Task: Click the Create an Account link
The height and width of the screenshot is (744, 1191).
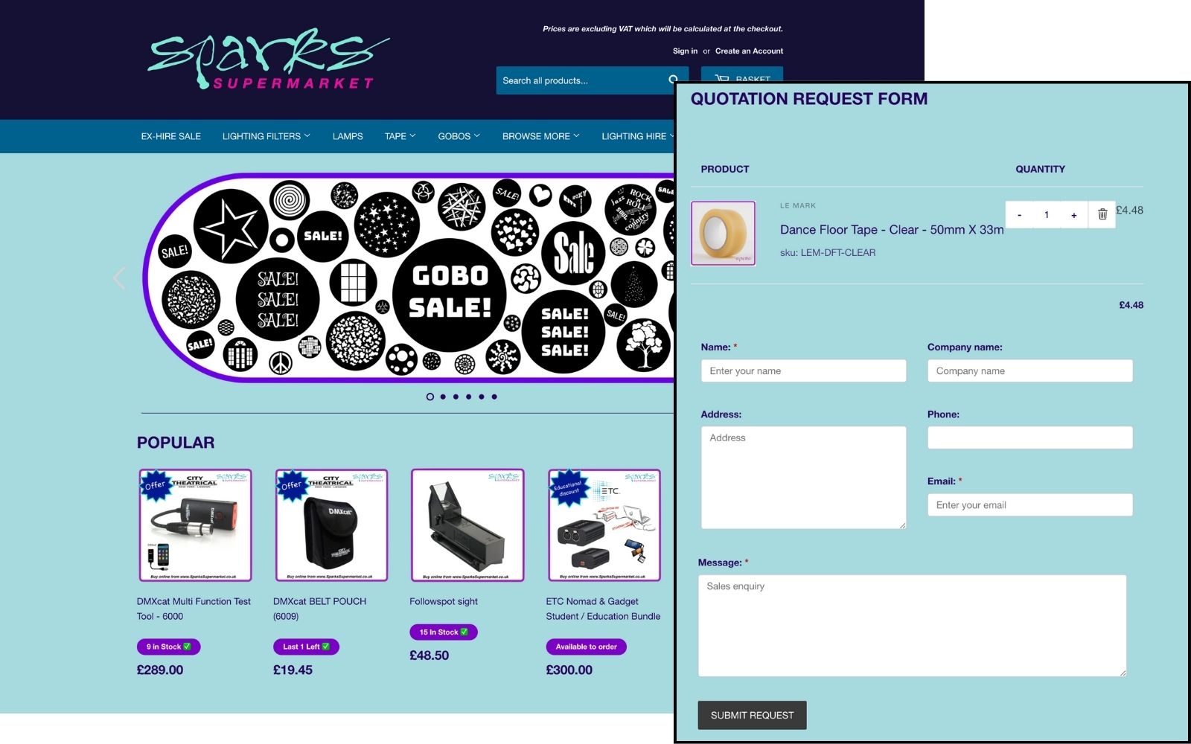Action: coord(749,51)
